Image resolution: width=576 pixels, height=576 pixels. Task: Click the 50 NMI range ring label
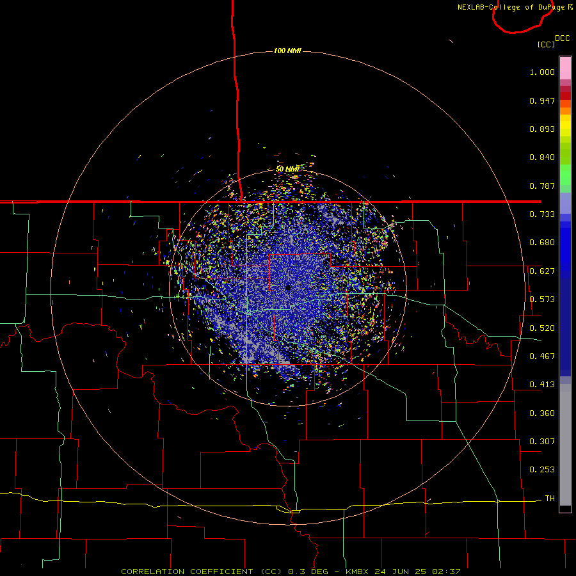pyautogui.click(x=287, y=169)
